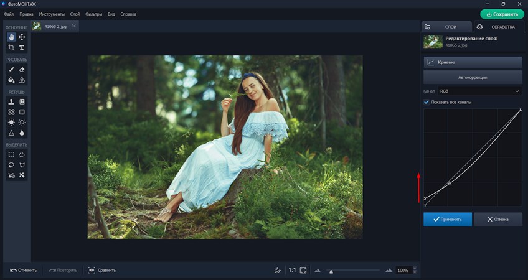
Task: Select the Rectangular selection tool
Action: [x=11, y=154]
